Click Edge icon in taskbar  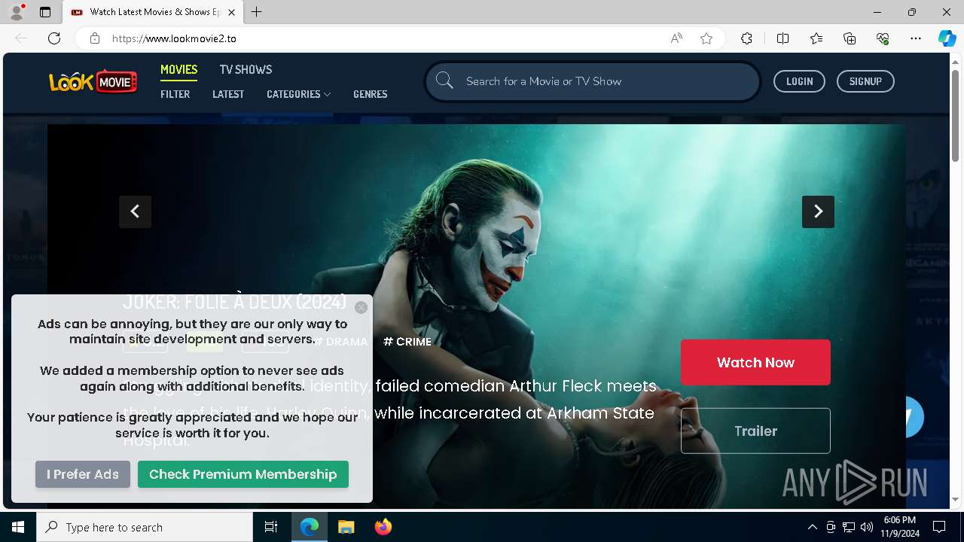(x=310, y=527)
